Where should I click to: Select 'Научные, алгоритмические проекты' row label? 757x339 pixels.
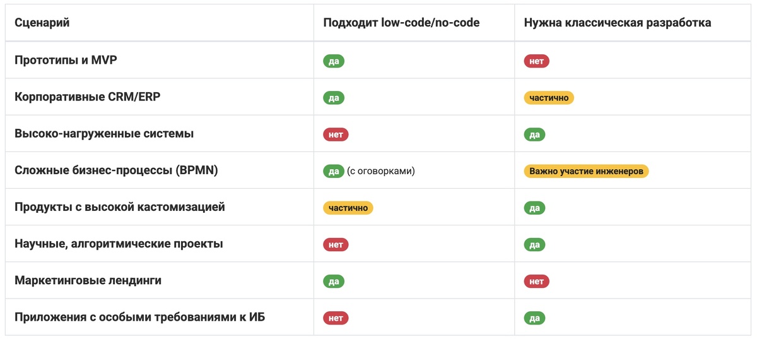[x=119, y=244]
